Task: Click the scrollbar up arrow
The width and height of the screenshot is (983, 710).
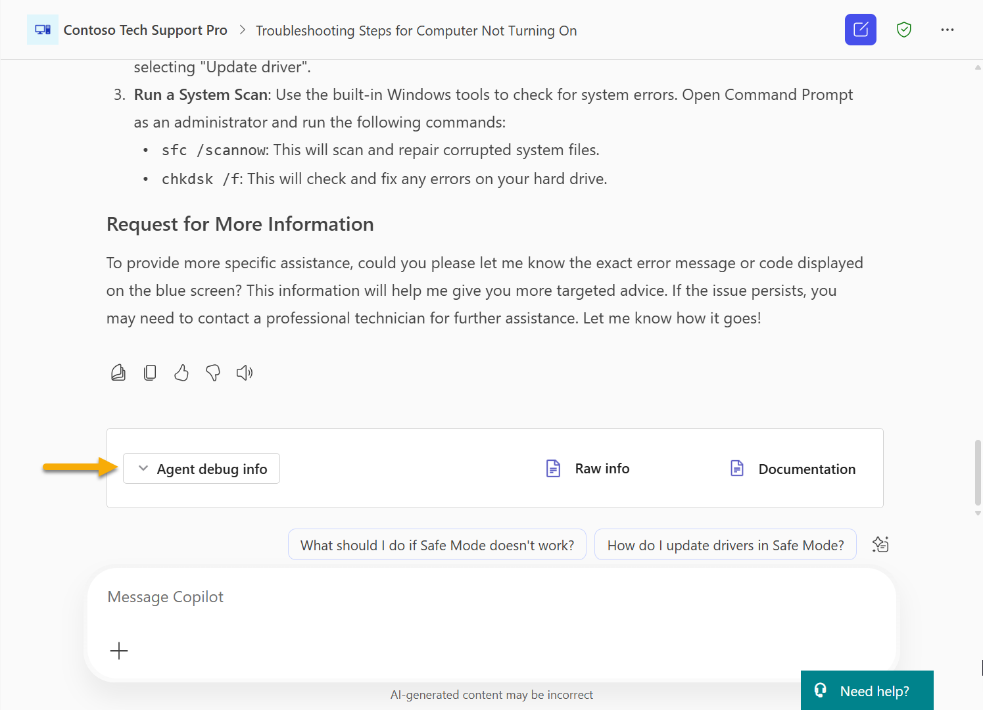Action: pyautogui.click(x=978, y=67)
